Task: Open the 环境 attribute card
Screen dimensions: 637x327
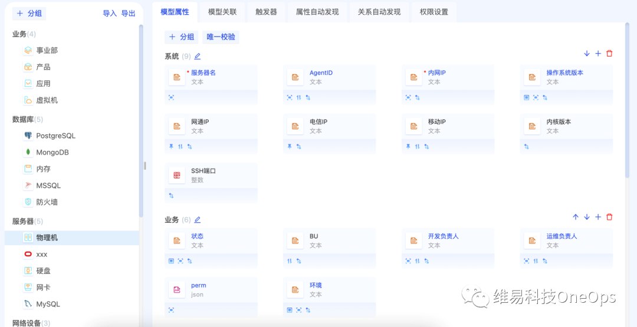Action: pos(330,298)
